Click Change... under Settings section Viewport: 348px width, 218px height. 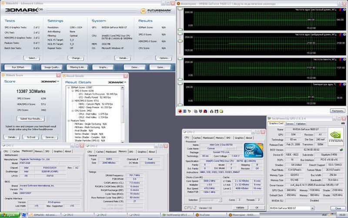77,58
